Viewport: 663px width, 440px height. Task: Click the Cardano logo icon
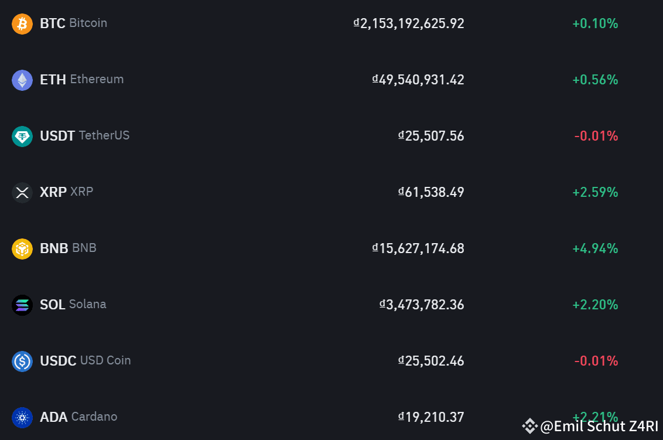[22, 418]
